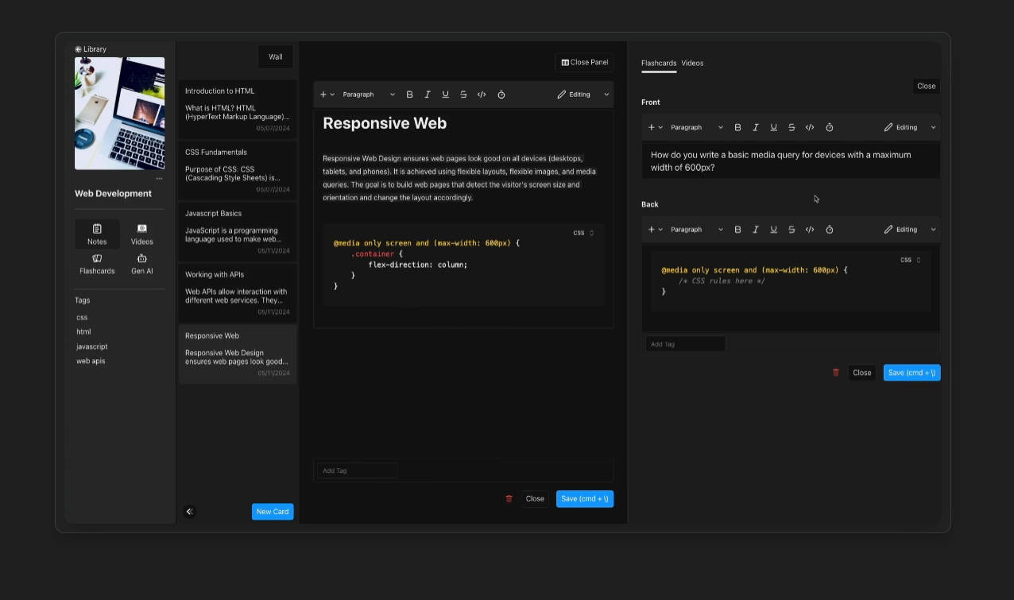Go back to Library
This screenshot has width=1014, height=600.
click(x=91, y=49)
